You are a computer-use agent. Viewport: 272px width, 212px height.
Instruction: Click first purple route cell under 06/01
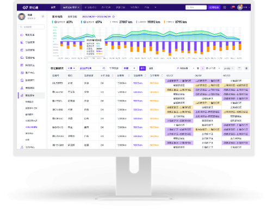[179, 81]
